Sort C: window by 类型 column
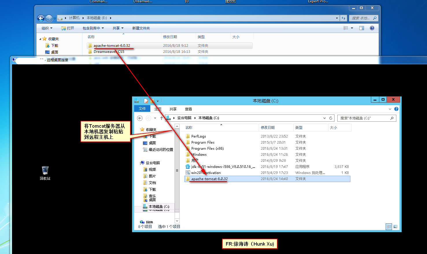This screenshot has height=254, width=427. tap(311, 127)
